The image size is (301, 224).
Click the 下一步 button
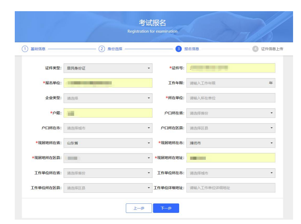(x=166, y=208)
